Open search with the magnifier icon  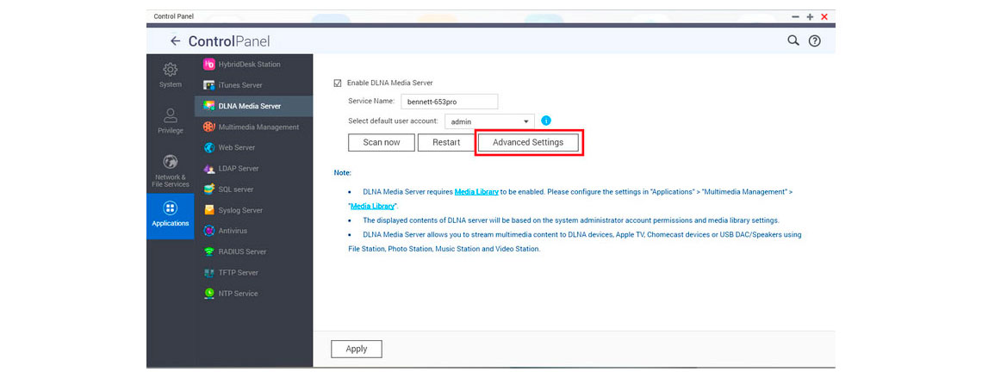pos(792,40)
